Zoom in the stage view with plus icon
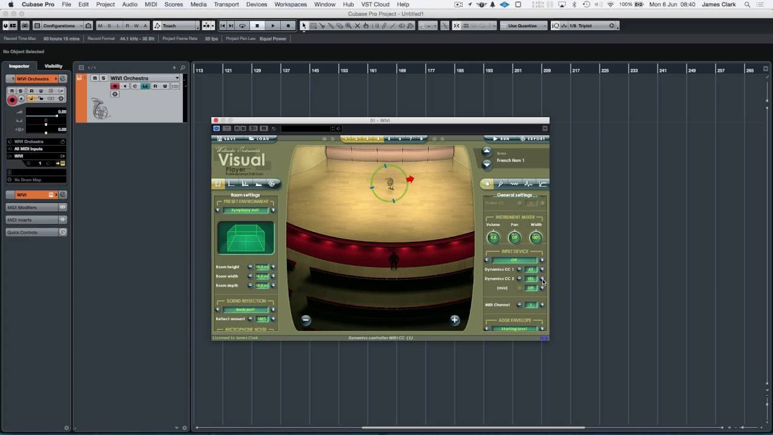 point(455,320)
